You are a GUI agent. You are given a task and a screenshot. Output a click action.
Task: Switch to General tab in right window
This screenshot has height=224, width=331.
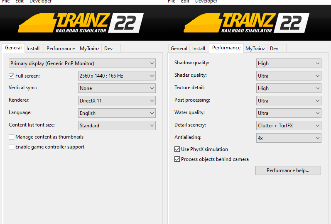click(x=179, y=49)
